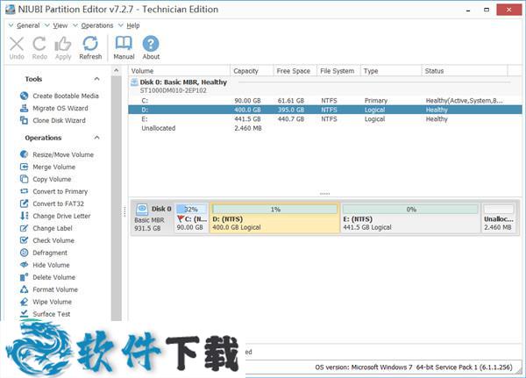Sort by the Volume column header
This screenshot has height=378, width=526.
click(x=180, y=71)
